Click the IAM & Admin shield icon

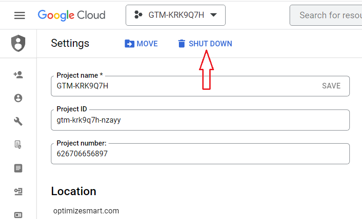click(18, 44)
